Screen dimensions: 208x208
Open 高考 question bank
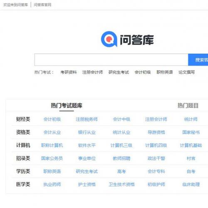(x=121, y=171)
